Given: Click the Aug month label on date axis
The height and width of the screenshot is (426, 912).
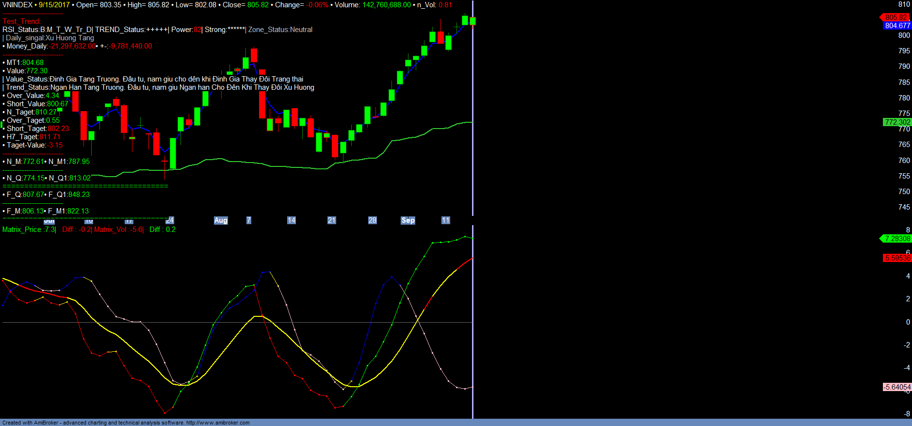Looking at the screenshot, I should click(221, 220).
